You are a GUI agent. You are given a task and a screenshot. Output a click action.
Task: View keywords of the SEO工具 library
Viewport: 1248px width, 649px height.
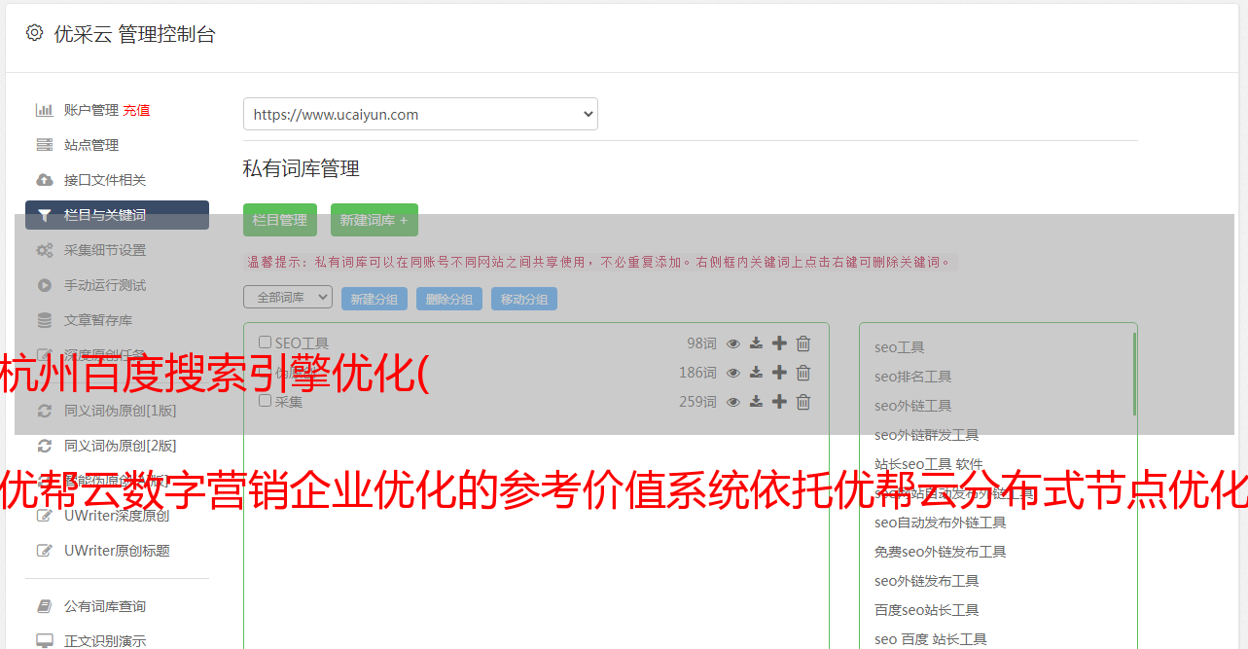(733, 343)
